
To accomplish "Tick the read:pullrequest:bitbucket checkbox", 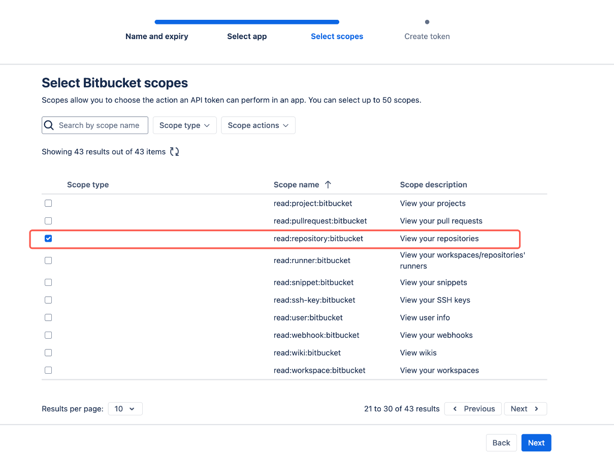I will coord(48,221).
